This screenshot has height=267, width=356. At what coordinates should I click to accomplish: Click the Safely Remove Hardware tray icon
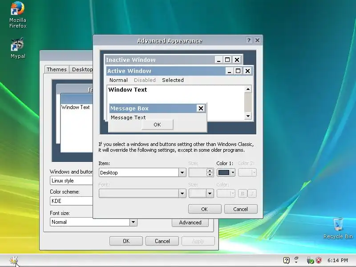tap(310, 260)
